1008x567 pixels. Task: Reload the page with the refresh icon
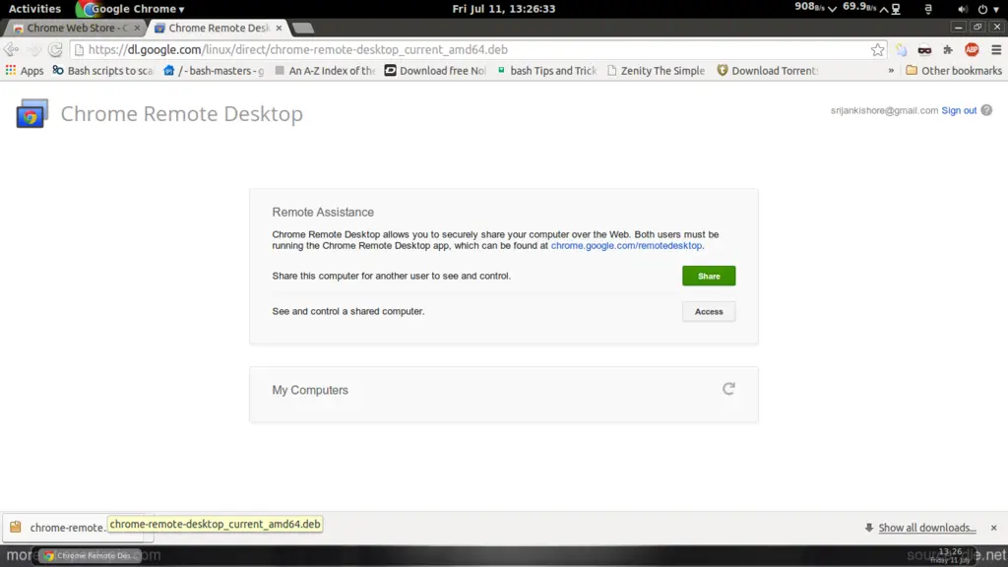55,49
